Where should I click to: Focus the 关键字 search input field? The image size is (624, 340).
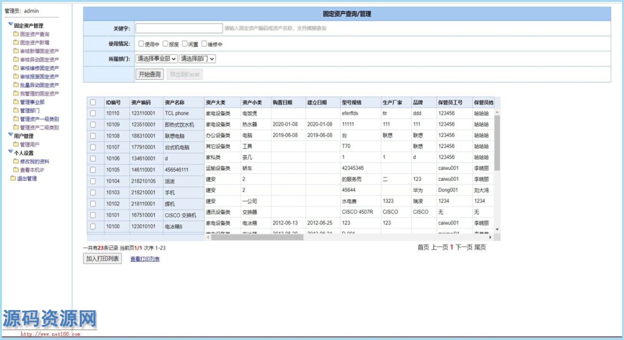[x=179, y=28]
